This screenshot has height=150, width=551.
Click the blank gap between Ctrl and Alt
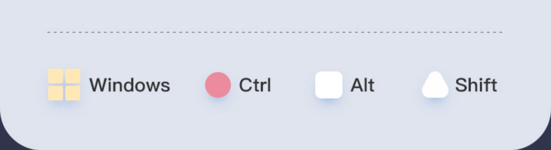[293, 85]
